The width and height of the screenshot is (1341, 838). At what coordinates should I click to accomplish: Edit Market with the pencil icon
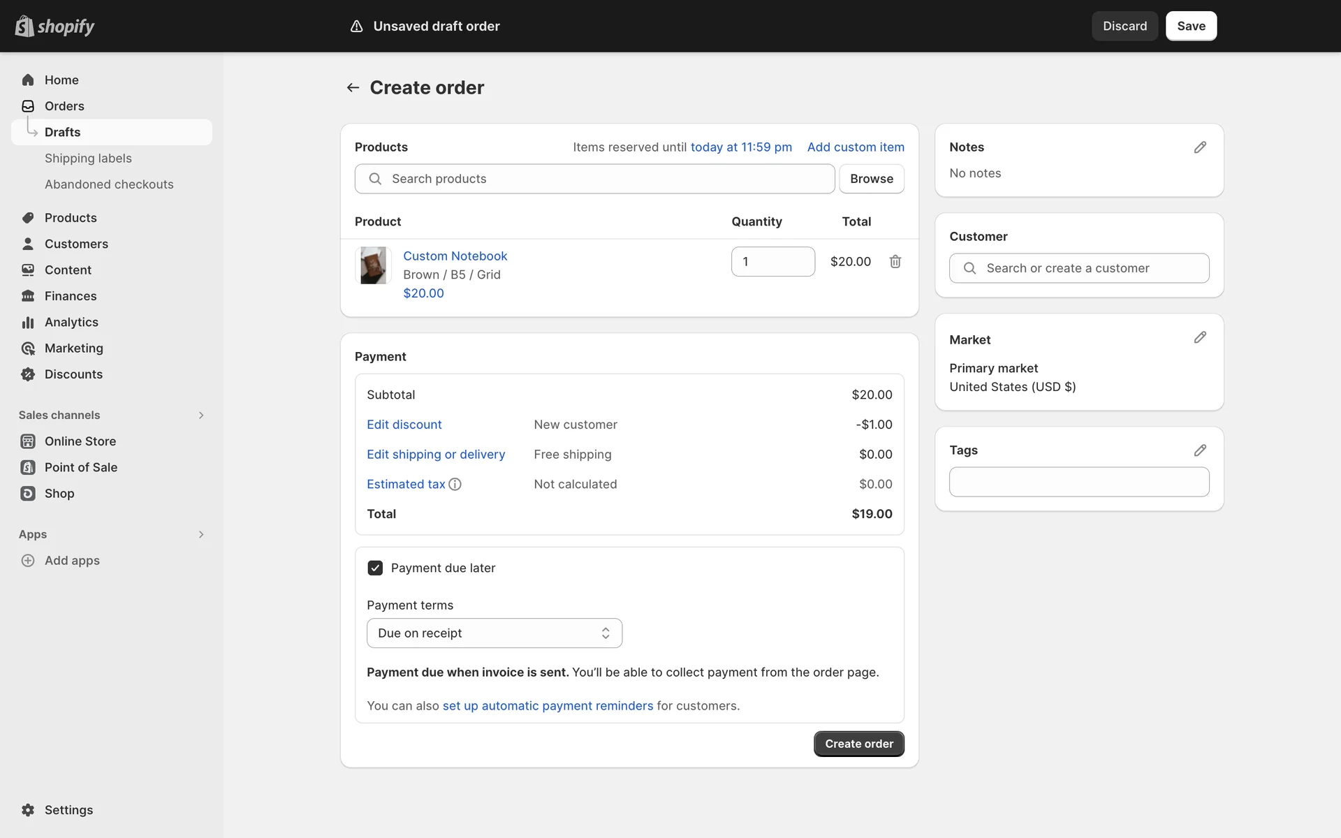pos(1199,337)
